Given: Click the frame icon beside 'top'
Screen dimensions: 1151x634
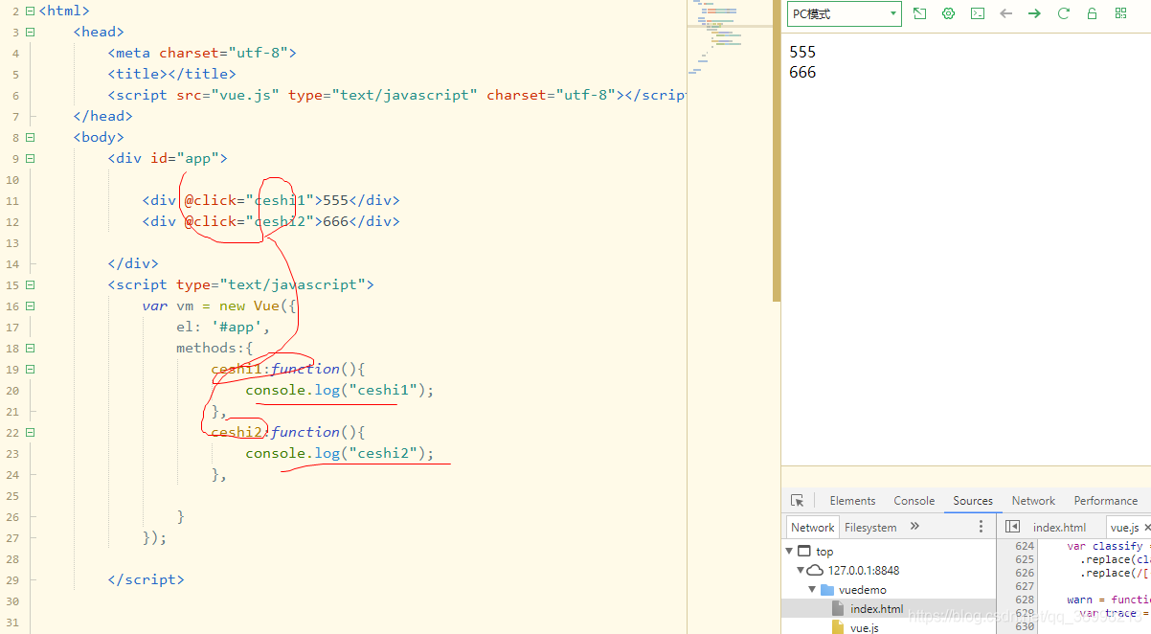Looking at the screenshot, I should click(804, 551).
